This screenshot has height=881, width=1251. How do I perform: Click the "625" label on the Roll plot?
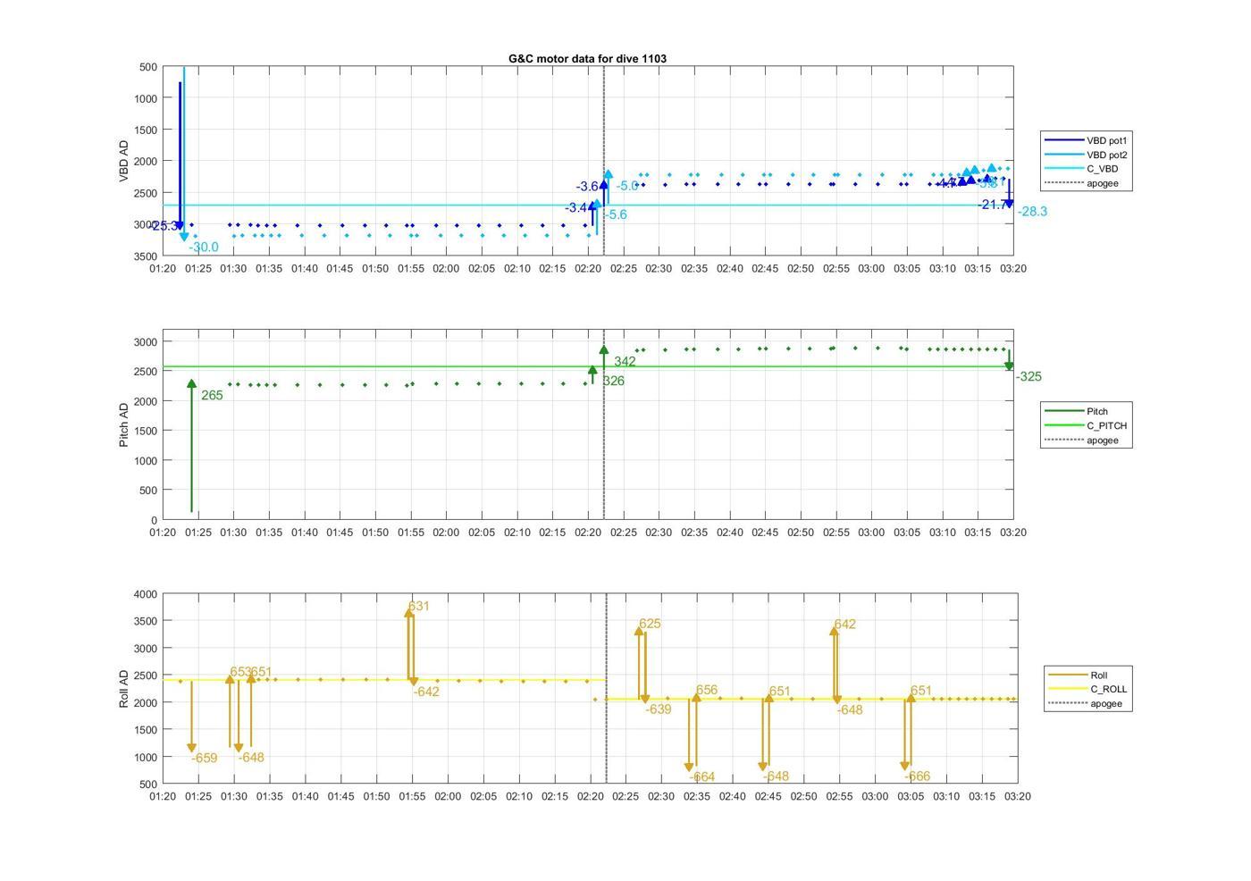click(650, 624)
